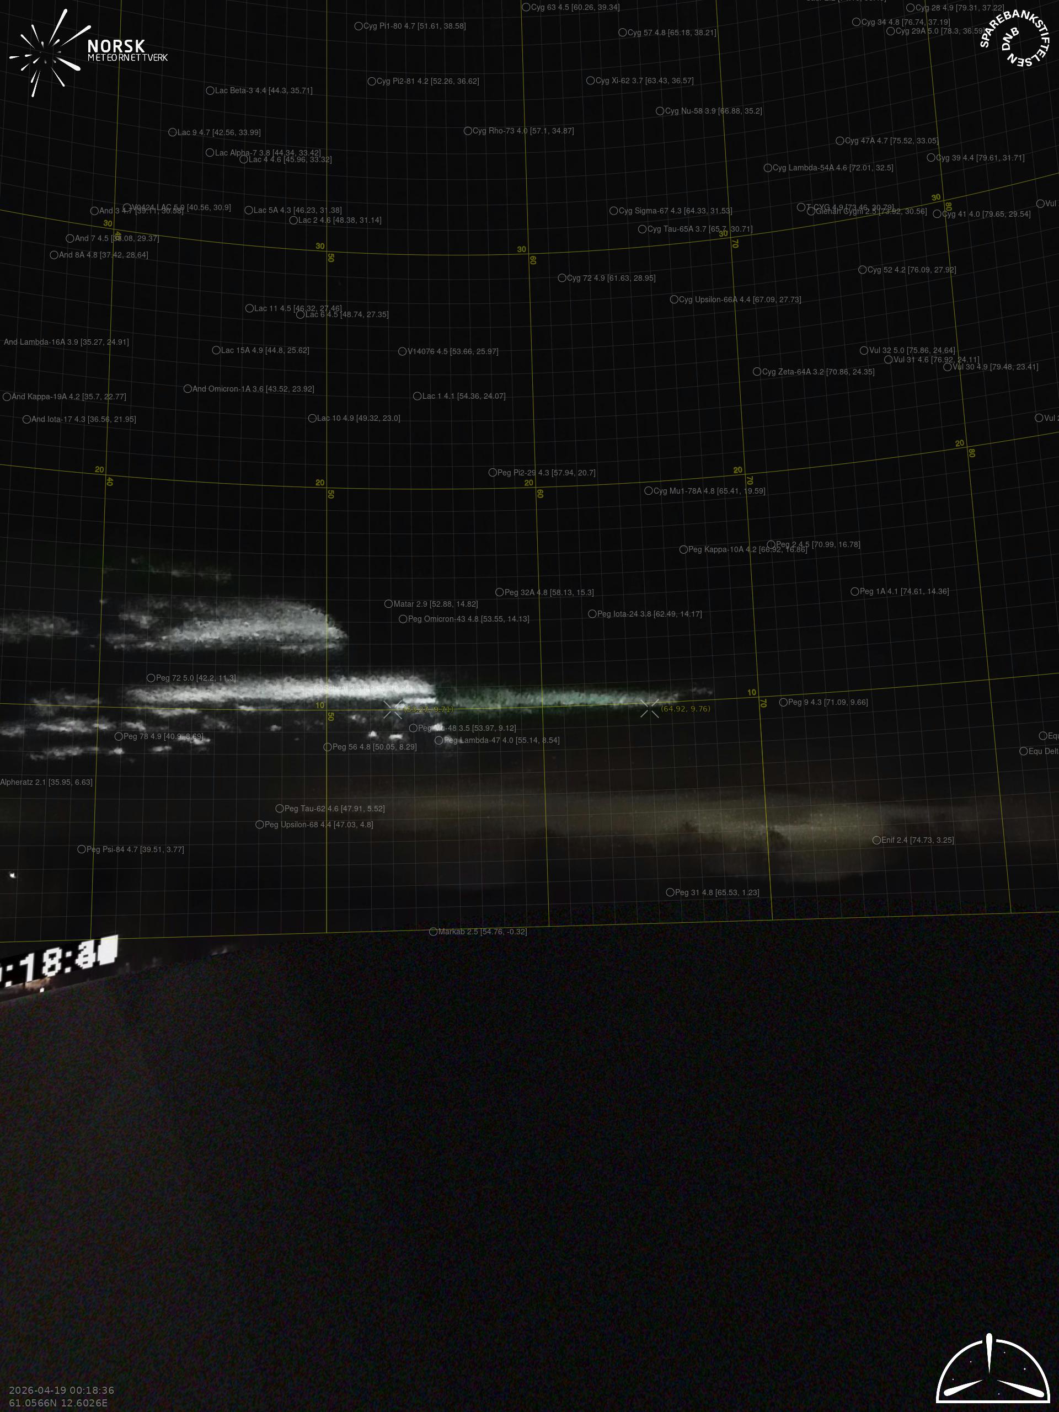Click the Lac 1 4.1 star marker
This screenshot has height=1412, width=1059.
click(x=417, y=396)
